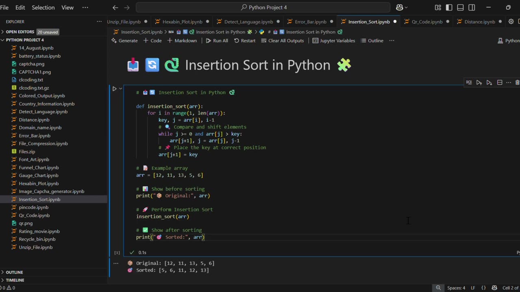
Task: Click zoom out icon in status bar
Action: tap(438, 288)
